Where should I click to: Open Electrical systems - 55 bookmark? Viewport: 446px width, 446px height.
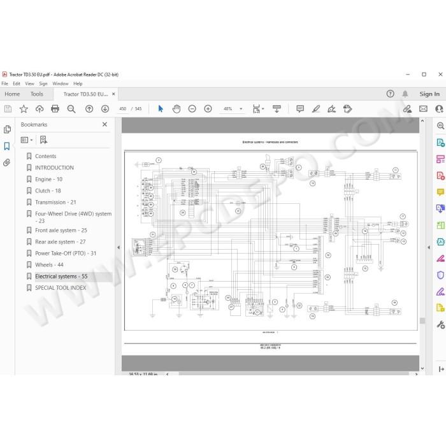(x=61, y=276)
